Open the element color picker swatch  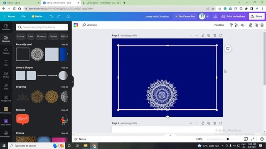pos(76,25)
